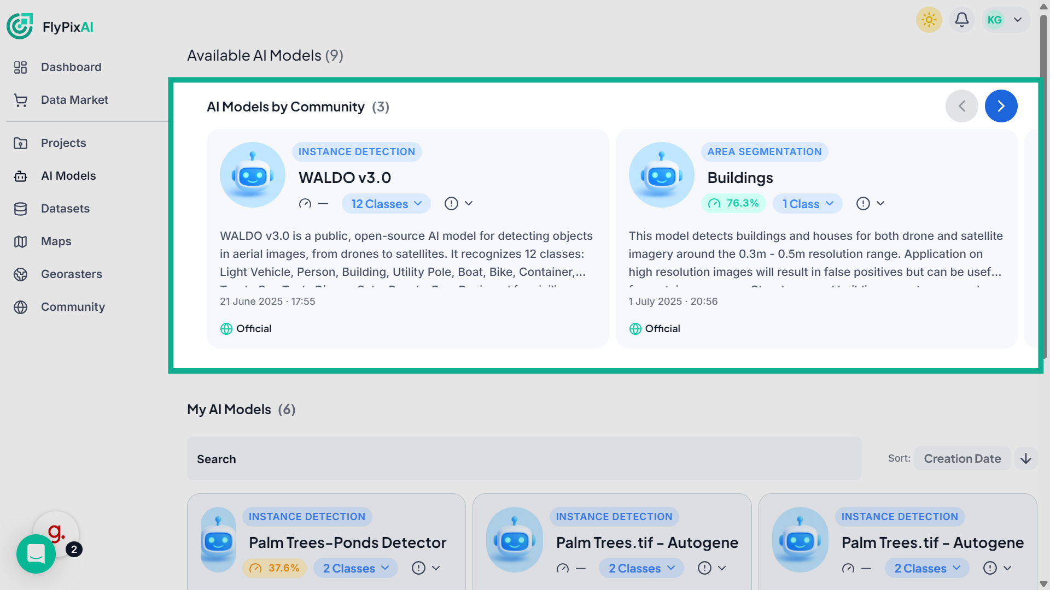Click Palm Trees-Ponds Detector info icon
Viewport: 1050px width, 590px height.
pos(418,569)
